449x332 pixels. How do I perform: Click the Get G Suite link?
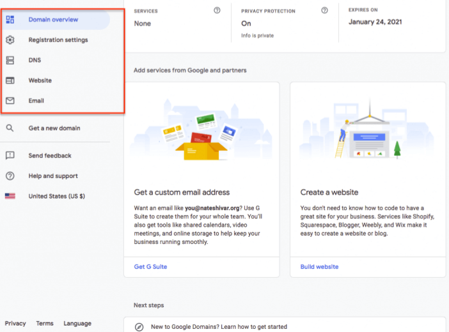tap(150, 266)
